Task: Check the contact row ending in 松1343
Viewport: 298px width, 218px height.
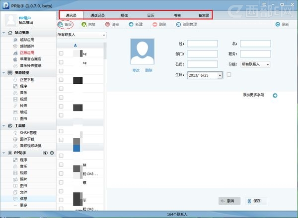Action: [x=61, y=174]
